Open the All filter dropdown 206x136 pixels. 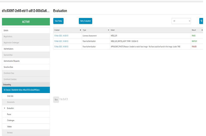(x=181, y=21)
